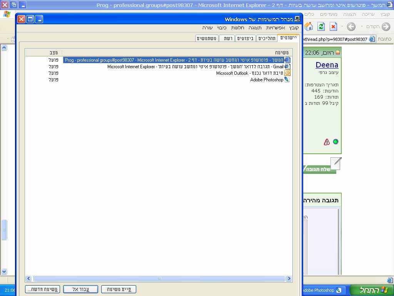Viewport: 394px width, 296px height.
Task: Click the Task Manager title bar icon
Action: click(297, 19)
